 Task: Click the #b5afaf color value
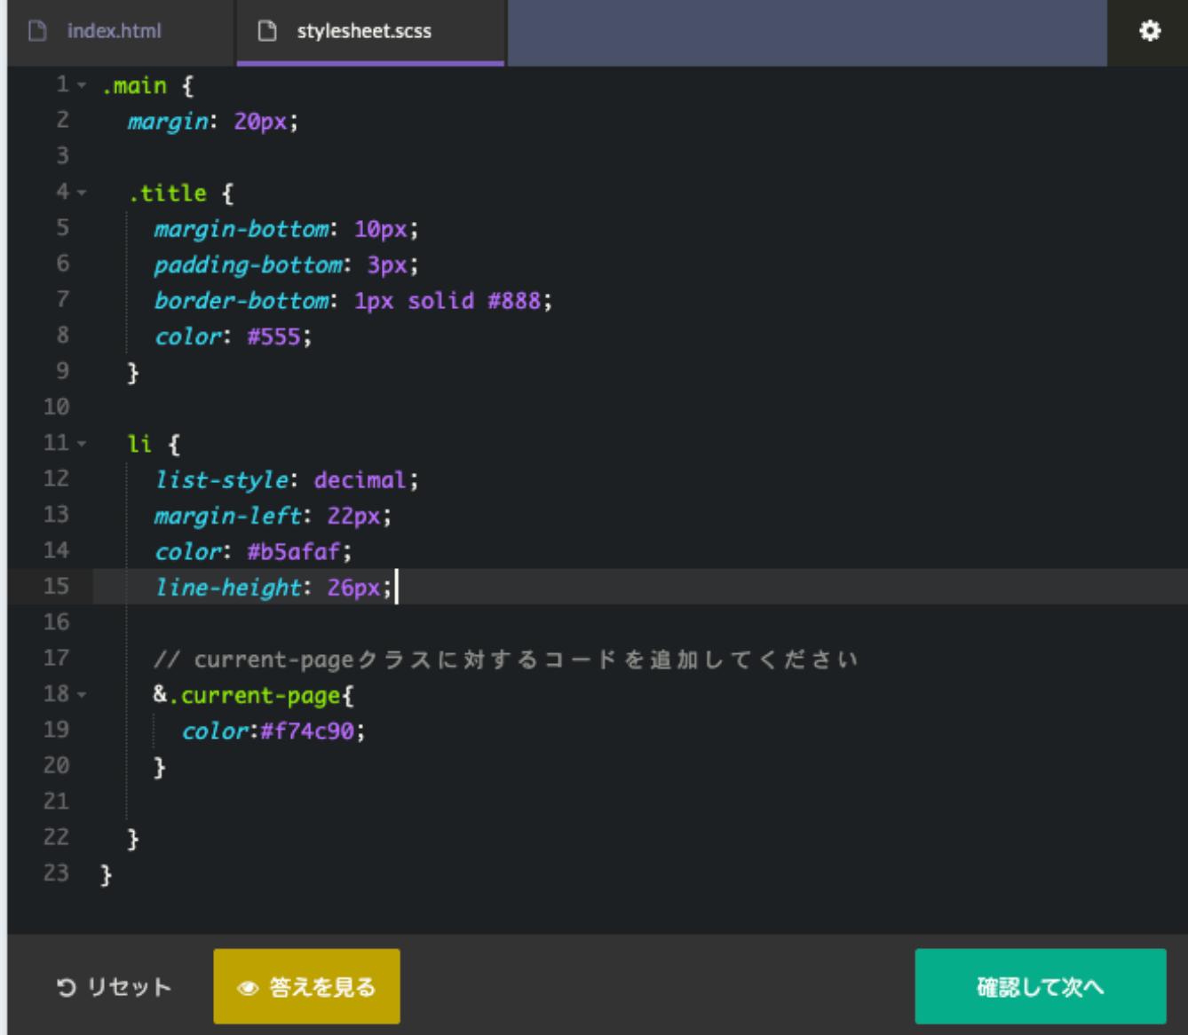294,552
